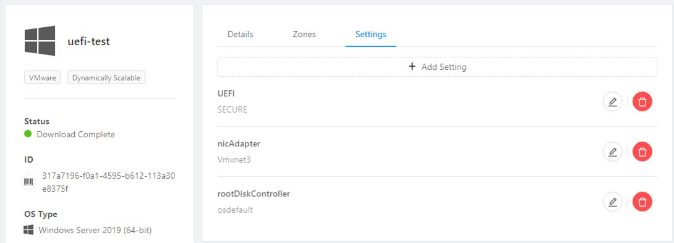Screen dimensions: 674x243
Task: Delete the UEFI setting
Action: point(642,102)
